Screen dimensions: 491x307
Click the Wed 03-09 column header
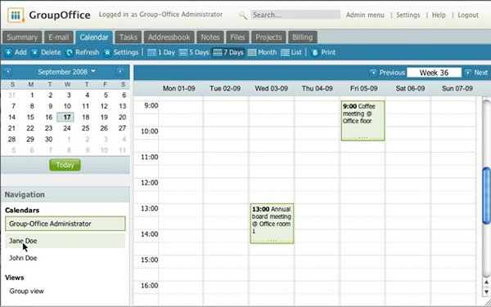(271, 88)
